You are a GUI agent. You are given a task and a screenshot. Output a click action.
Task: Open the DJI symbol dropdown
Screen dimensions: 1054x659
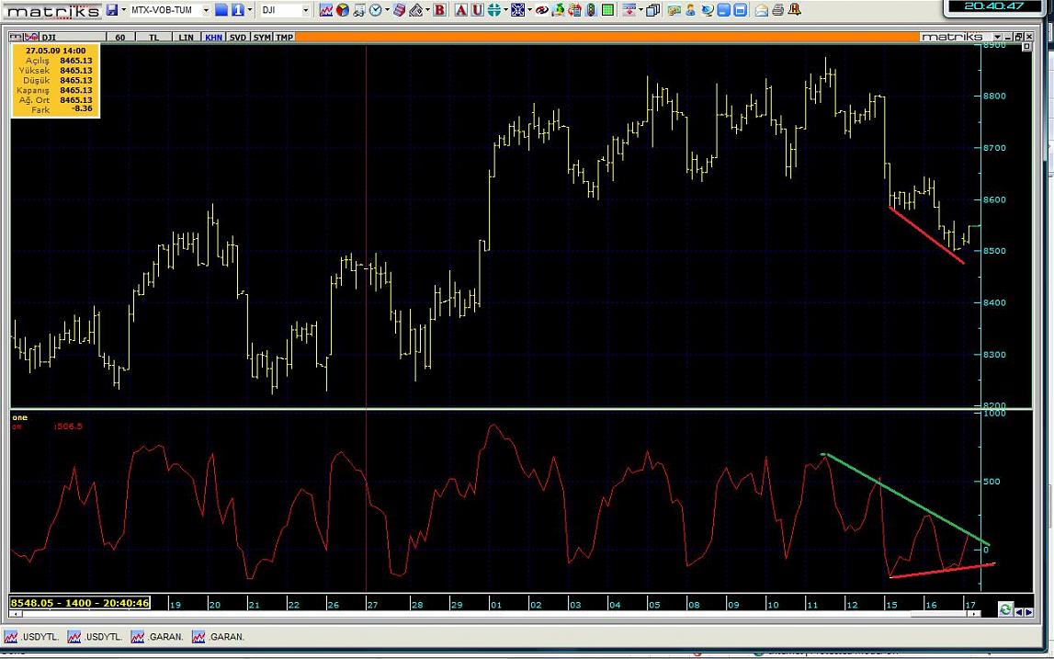[x=306, y=10]
